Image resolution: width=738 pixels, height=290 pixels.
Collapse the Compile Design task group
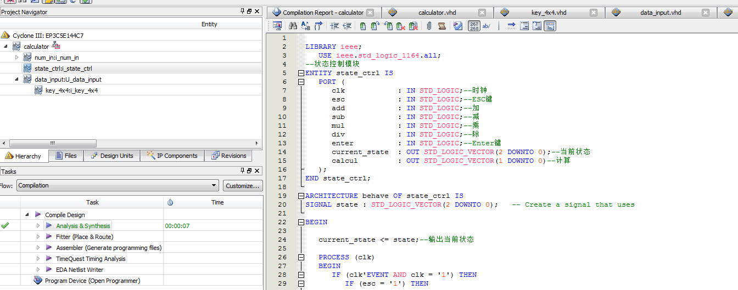27,215
